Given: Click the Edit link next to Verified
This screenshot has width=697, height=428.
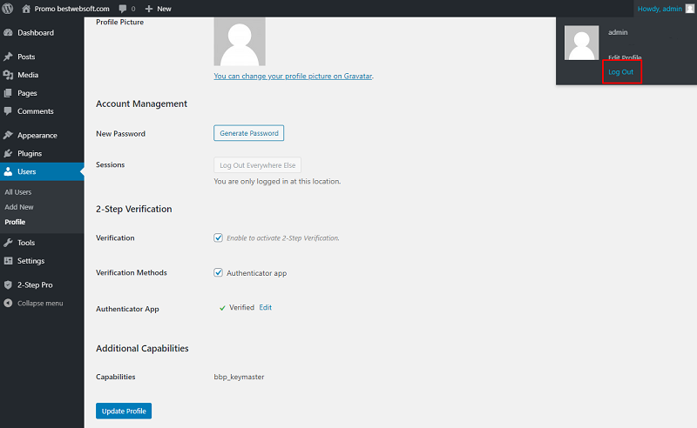Looking at the screenshot, I should pos(266,307).
